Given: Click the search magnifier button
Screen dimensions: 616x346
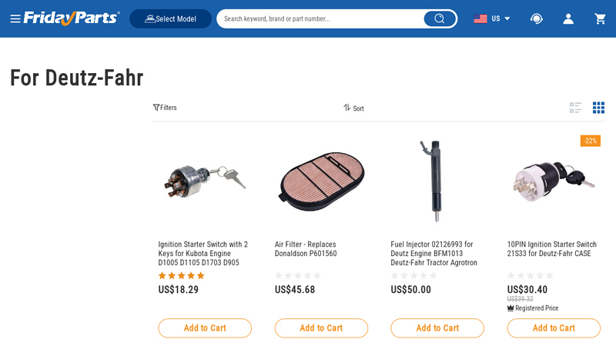Looking at the screenshot, I should (x=439, y=18).
